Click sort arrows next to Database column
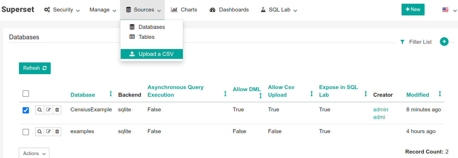 pos(111,94)
